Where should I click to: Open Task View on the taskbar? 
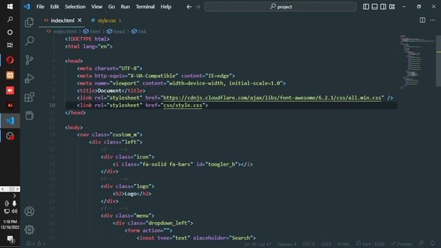click(x=10, y=45)
